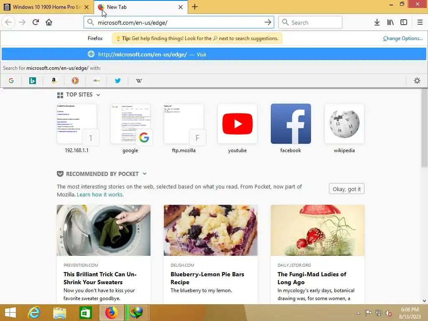Click the taskbar clock 6:08 PM

tap(410, 310)
